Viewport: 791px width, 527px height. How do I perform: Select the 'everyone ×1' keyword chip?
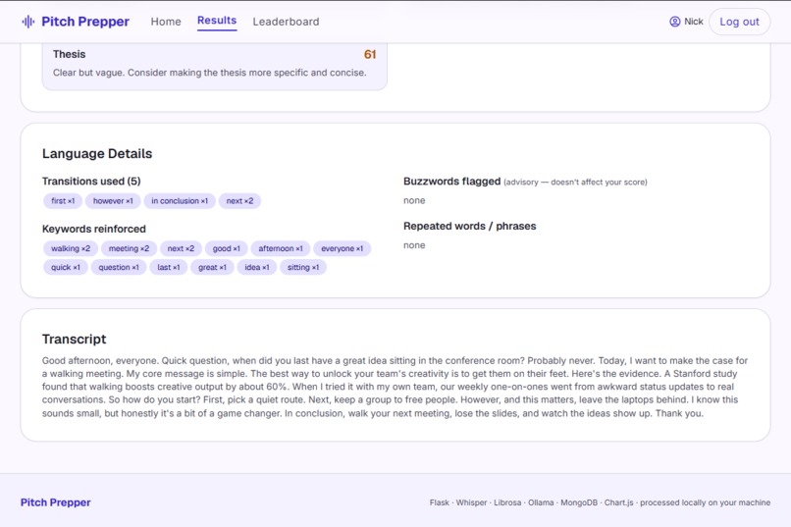(x=343, y=248)
